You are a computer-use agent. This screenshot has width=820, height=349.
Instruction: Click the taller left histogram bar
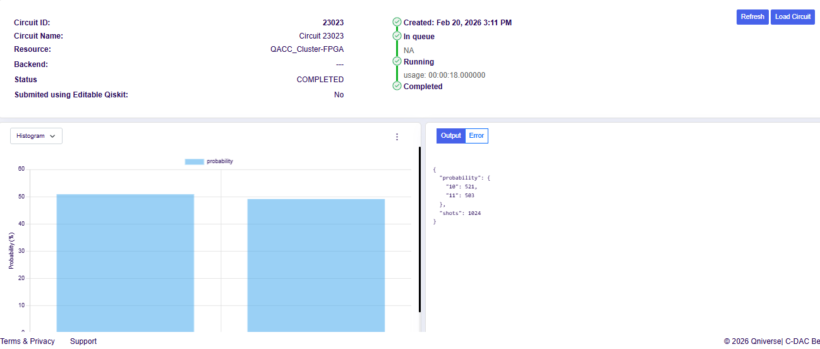pos(125,262)
